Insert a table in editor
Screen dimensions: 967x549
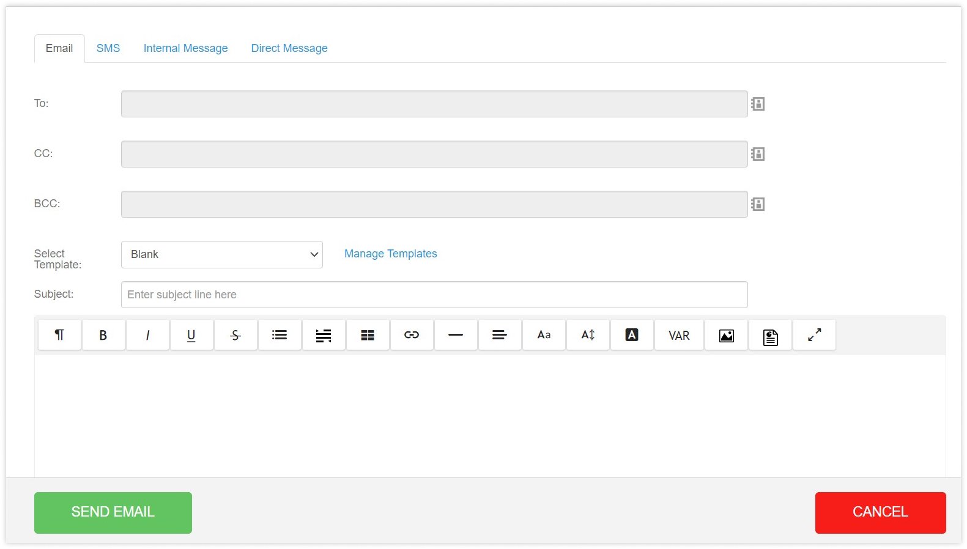(368, 335)
